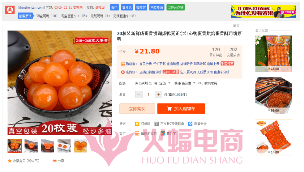Open the ¥96.00 recommended product image
The image size is (304, 172).
[x=273, y=95]
